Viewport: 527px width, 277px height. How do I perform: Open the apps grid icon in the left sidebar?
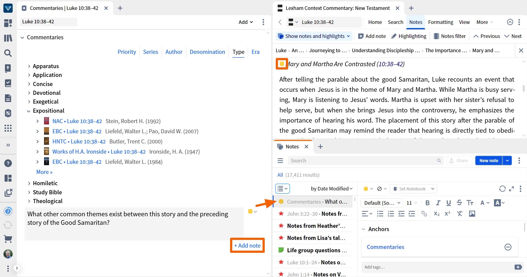coord(8,128)
